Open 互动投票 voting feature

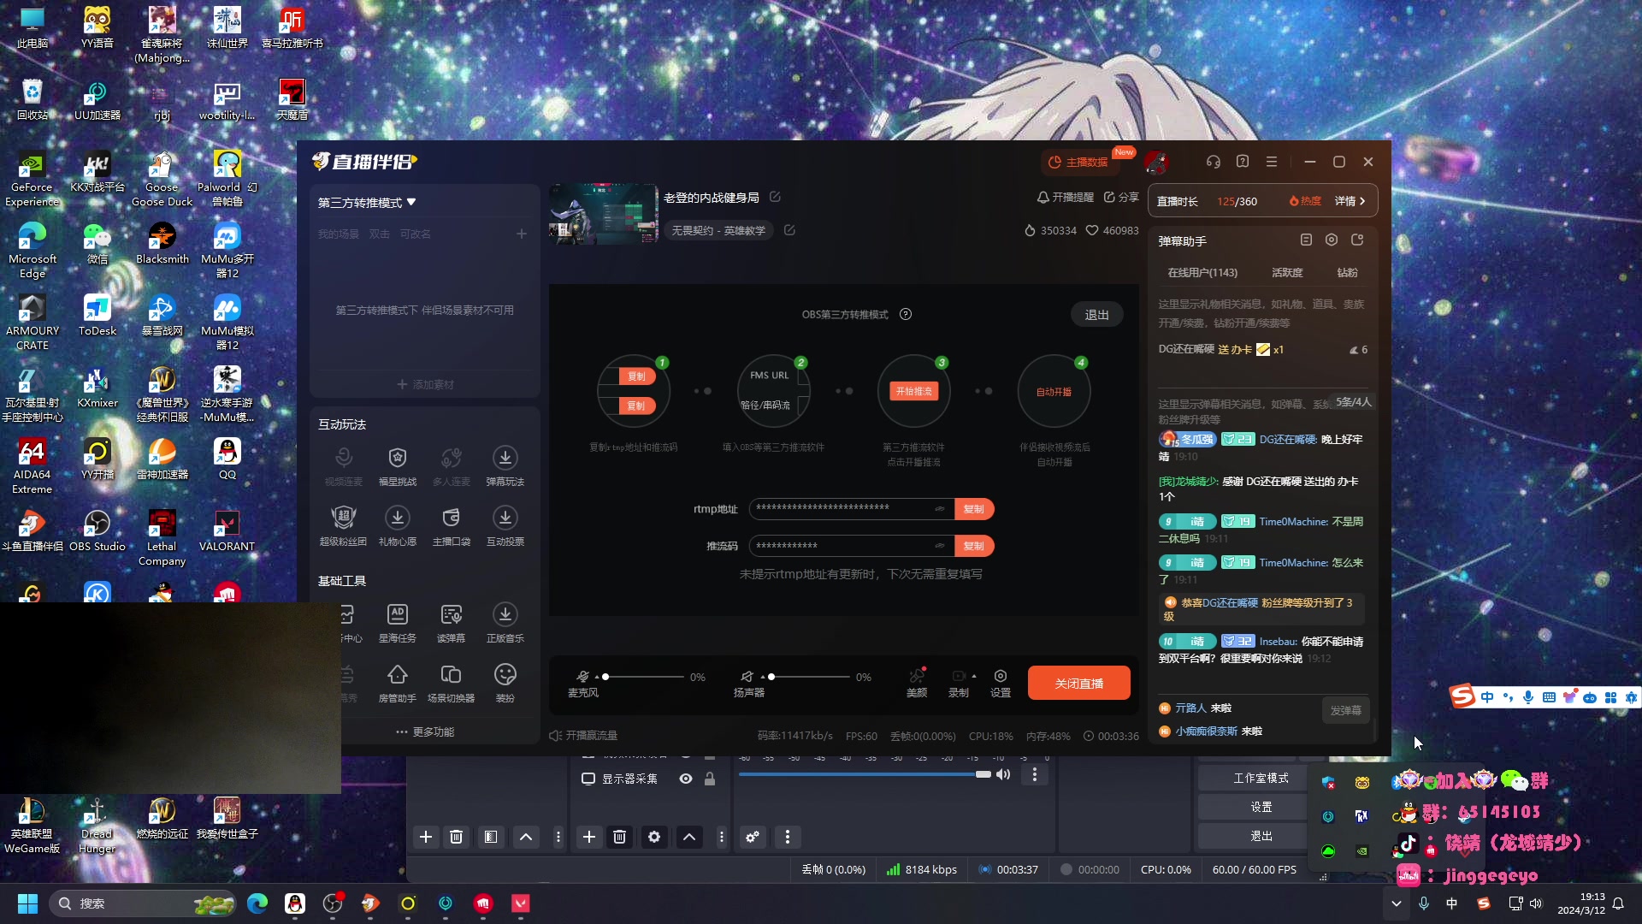click(505, 526)
